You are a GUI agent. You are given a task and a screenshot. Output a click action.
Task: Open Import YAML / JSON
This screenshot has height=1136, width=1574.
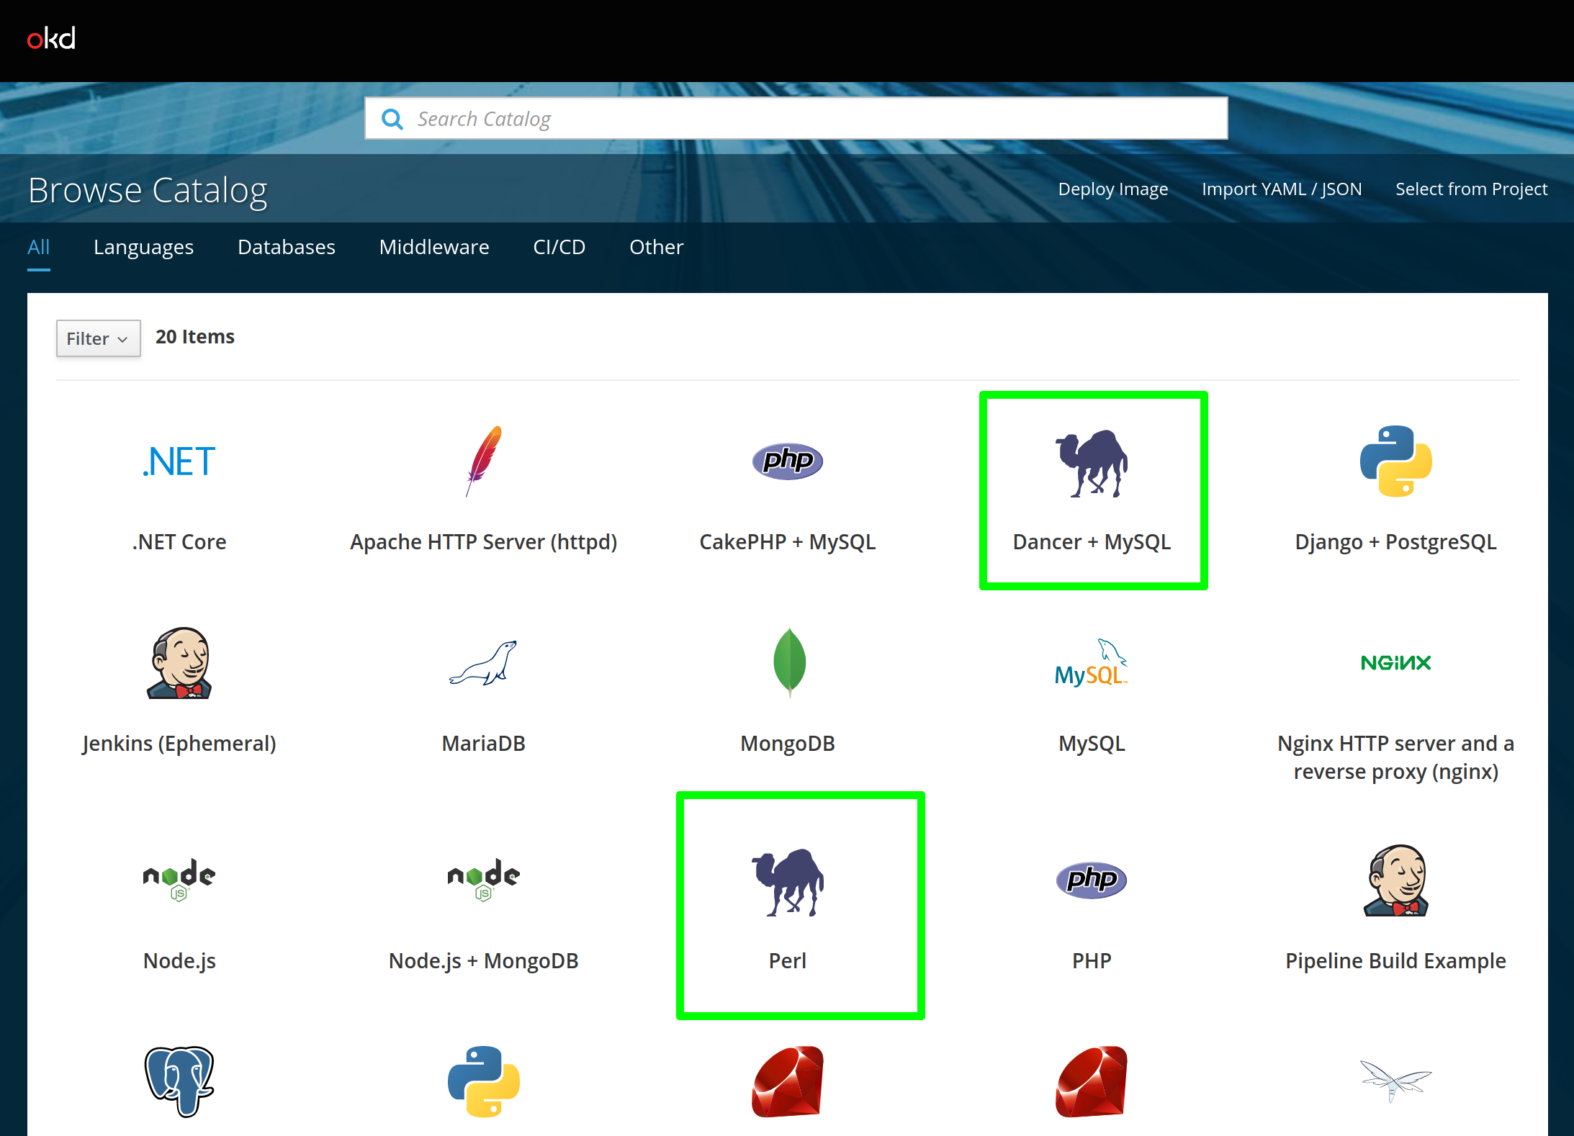pyautogui.click(x=1282, y=189)
